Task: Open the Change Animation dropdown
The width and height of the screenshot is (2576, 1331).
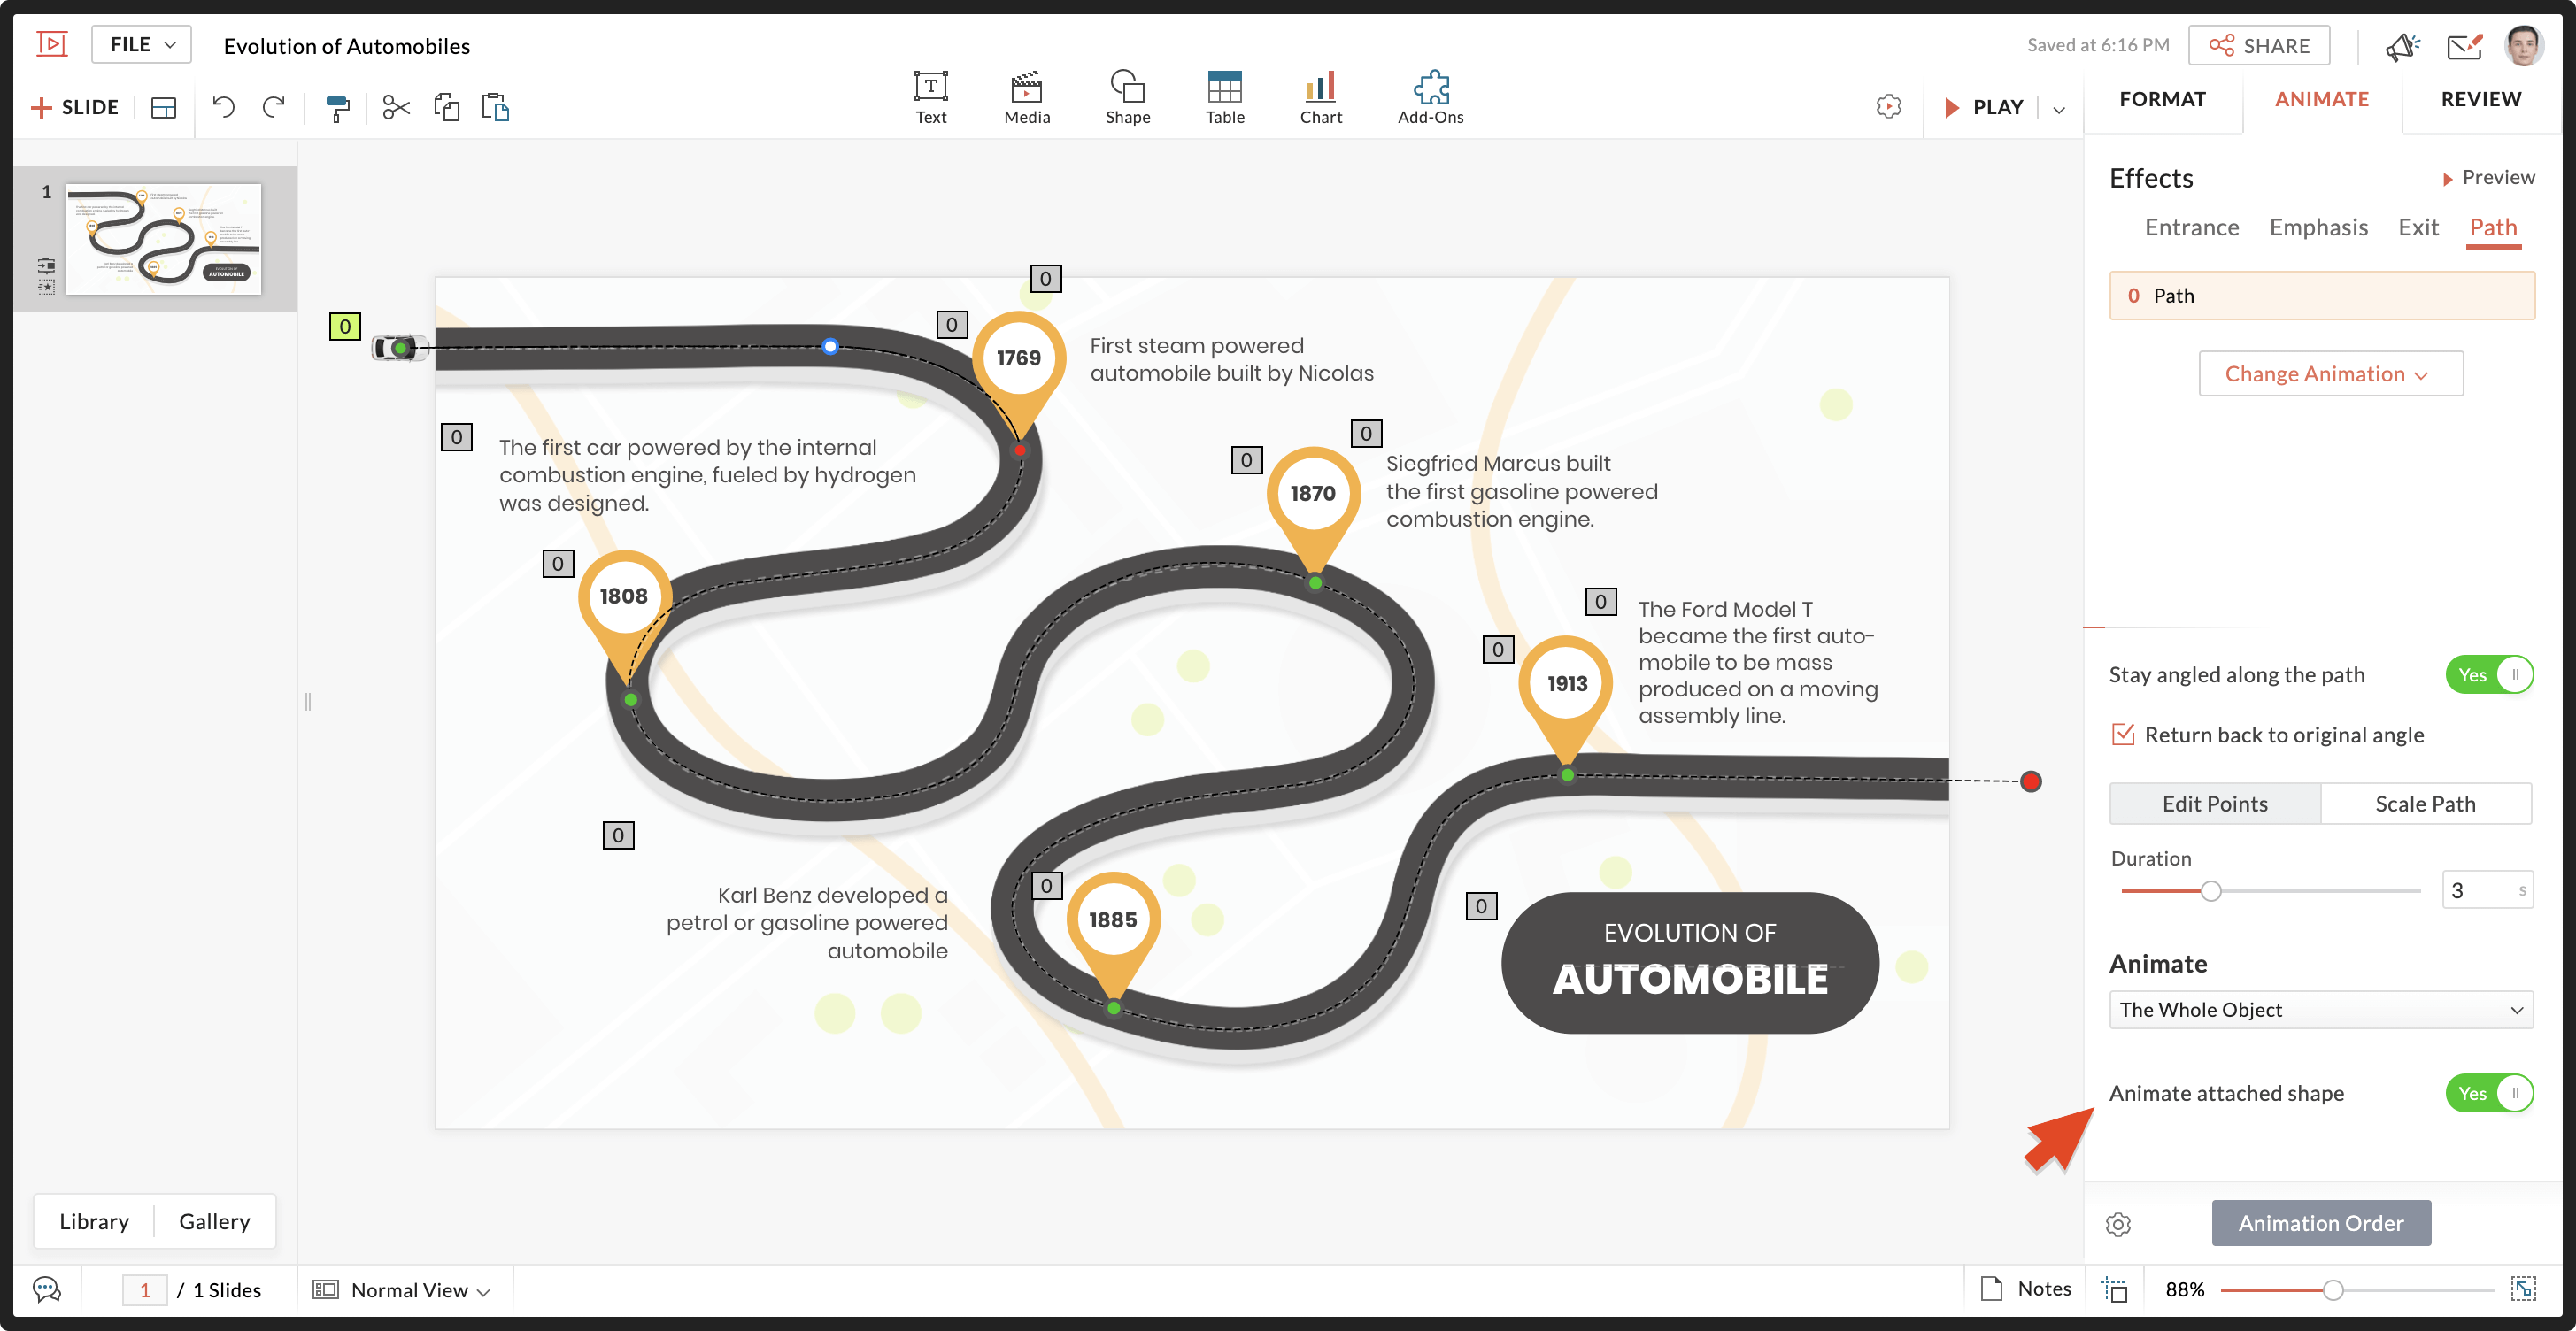Action: tap(2329, 374)
